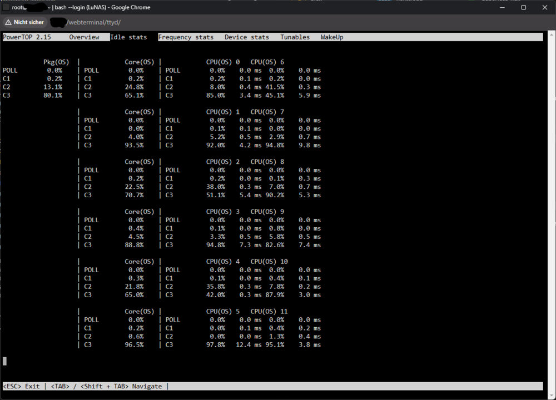556x400 pixels.
Task: Click the CPU(OS) 7 header
Action: tap(267, 112)
